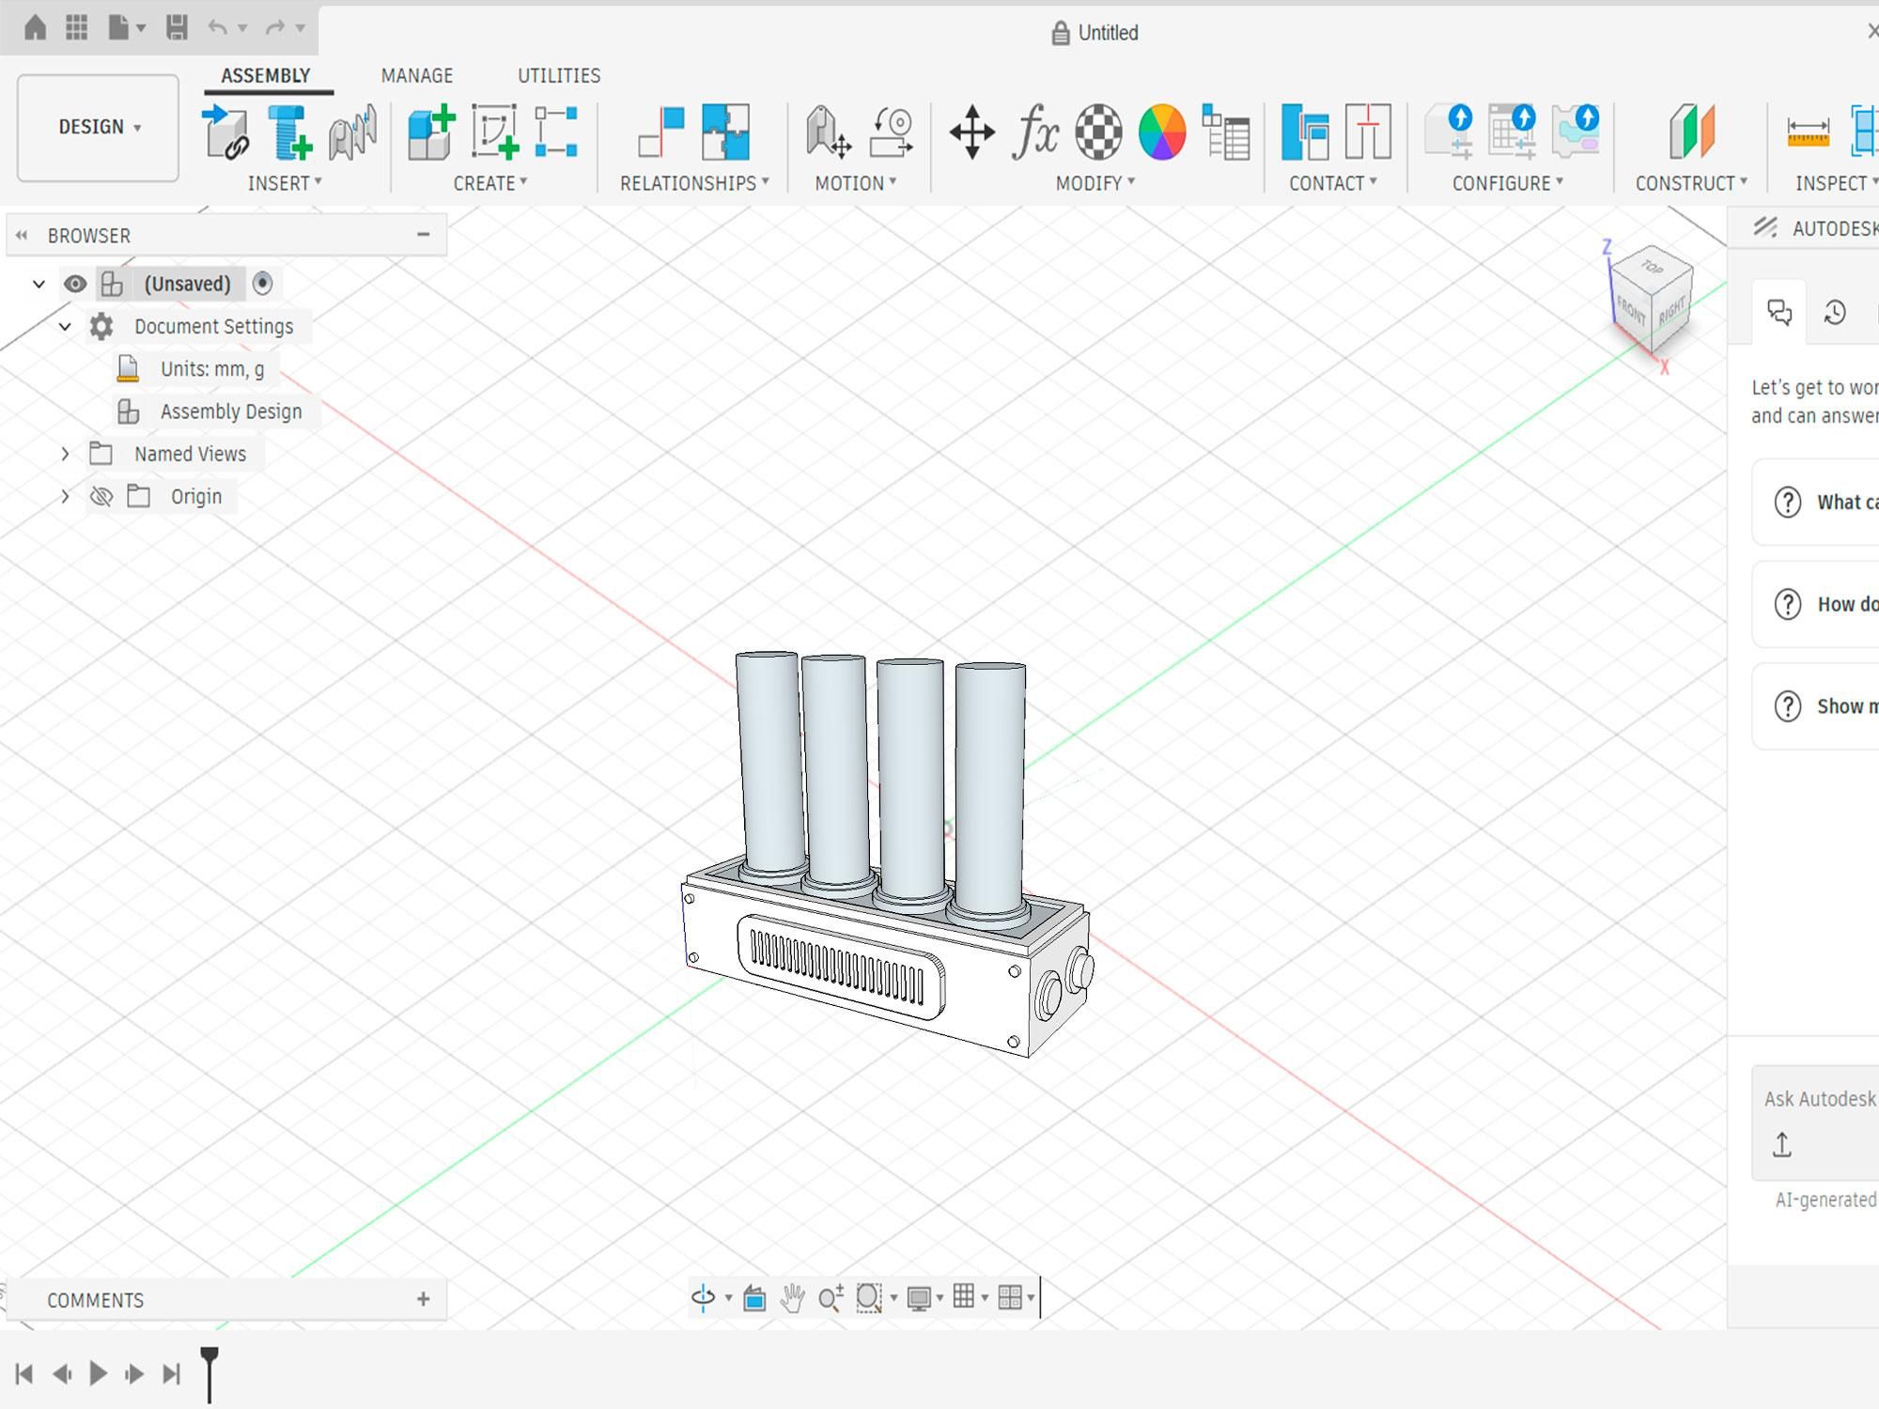Click the timeline position marker
The width and height of the screenshot is (1879, 1409).
click(210, 1374)
